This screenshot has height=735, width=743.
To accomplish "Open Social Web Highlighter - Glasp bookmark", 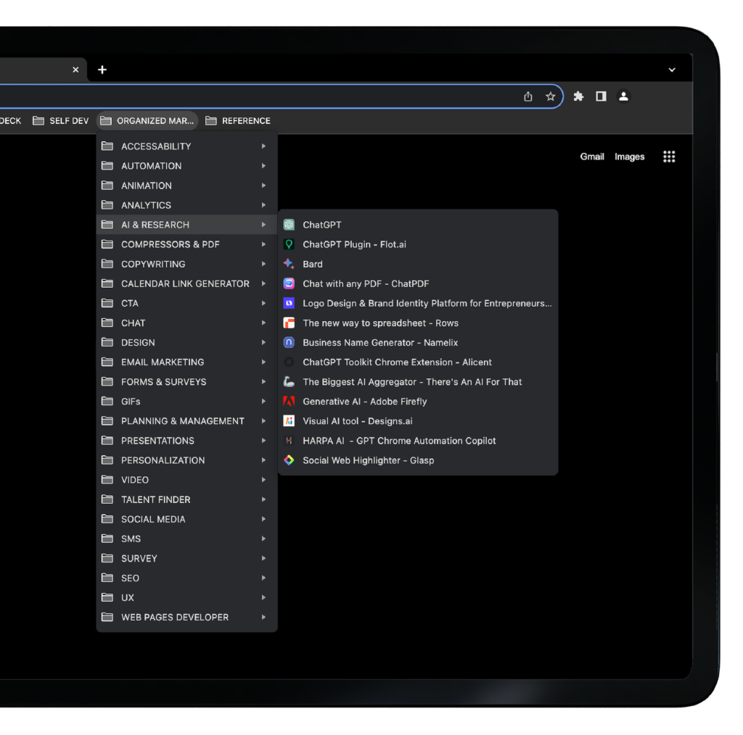I will [x=417, y=460].
